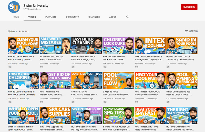The height and width of the screenshot is (132, 205).
Task: Play the SPA OZONATORS 101 thumbnail
Action: (87, 116)
